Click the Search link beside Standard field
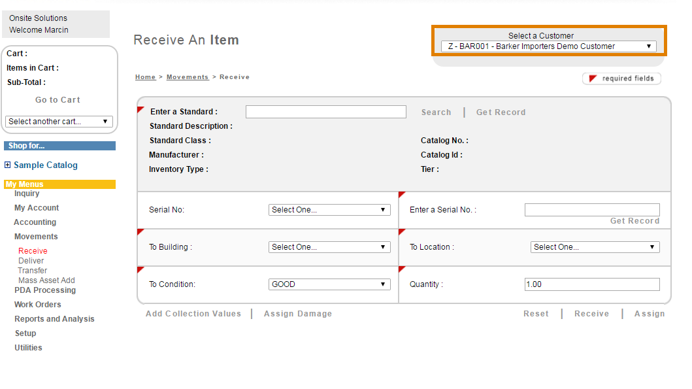 click(x=436, y=112)
